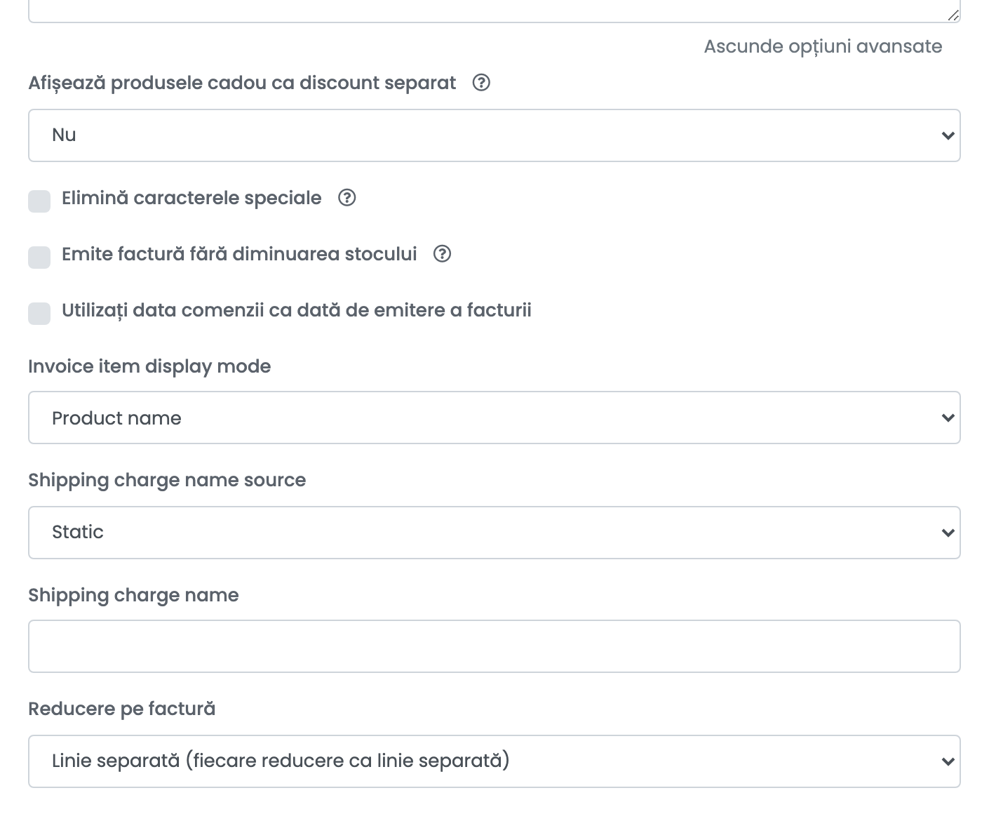Open the 'Nu' gift products dropdown

coord(494,135)
